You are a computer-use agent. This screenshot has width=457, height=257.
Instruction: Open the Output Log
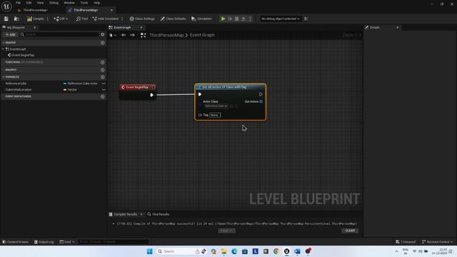[44, 242]
